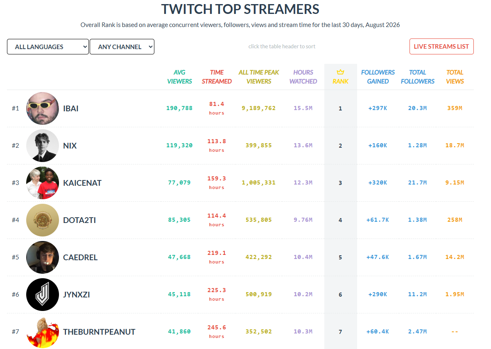This screenshot has height=349, width=491.
Task: Sort by Total Followers header
Action: 417,77
